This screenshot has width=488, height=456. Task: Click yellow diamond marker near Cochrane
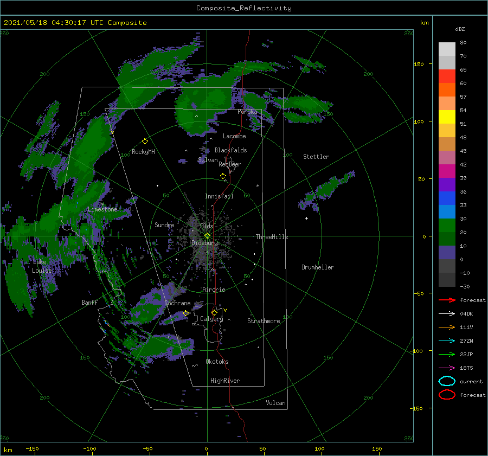point(185,313)
